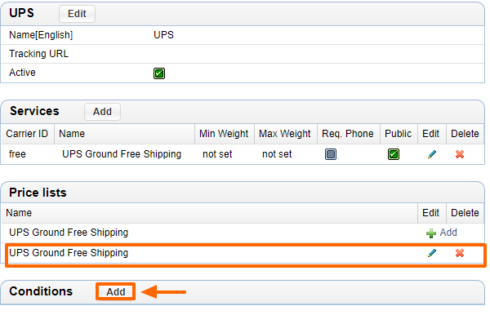Viewport: 490px width, 315px height.
Task: Click red delete X in Price lists row
Action: pos(460,253)
